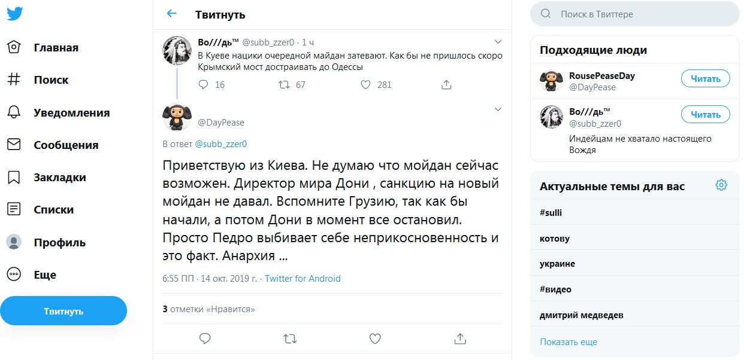744x360 pixels.
Task: Follow RousePeaseDay with the Читать button
Action: point(705,78)
